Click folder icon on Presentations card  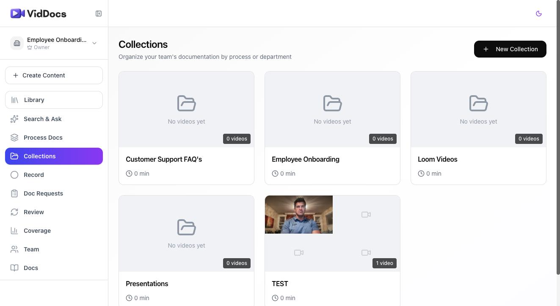(x=186, y=227)
